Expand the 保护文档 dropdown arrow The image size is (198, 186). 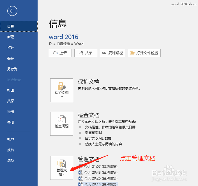(62, 97)
